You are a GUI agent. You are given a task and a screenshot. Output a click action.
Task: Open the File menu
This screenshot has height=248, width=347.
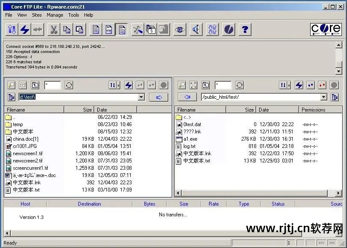tap(9, 15)
